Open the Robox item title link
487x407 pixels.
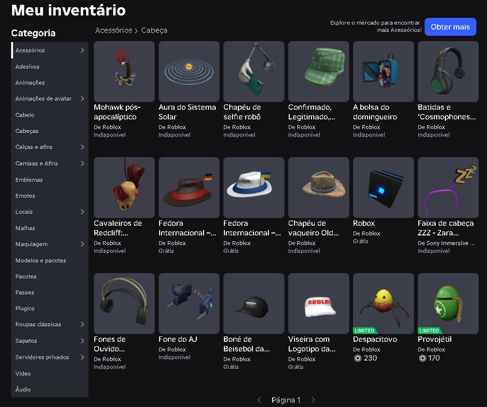pyautogui.click(x=364, y=223)
